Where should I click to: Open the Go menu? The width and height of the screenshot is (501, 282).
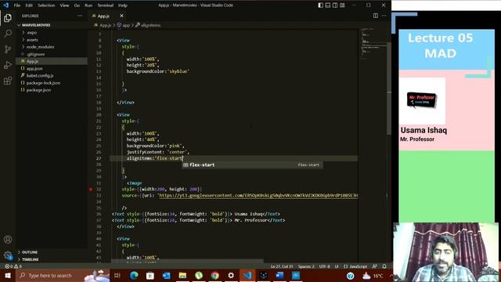77,5
